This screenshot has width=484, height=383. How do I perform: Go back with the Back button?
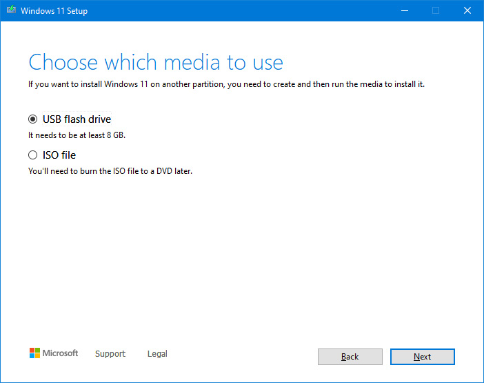350,357
